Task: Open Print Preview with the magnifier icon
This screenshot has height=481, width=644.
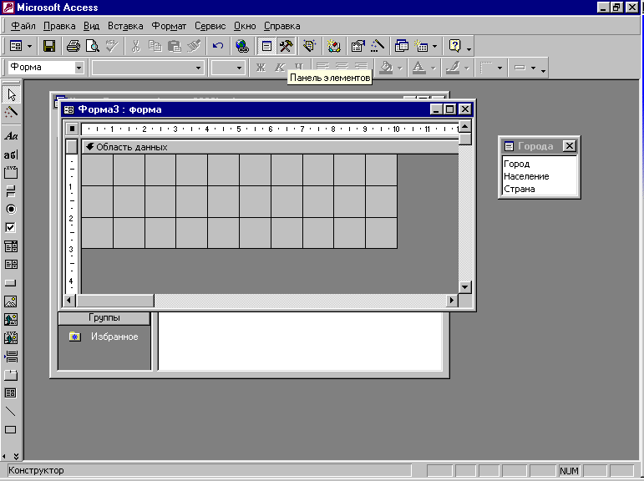Action: point(93,46)
